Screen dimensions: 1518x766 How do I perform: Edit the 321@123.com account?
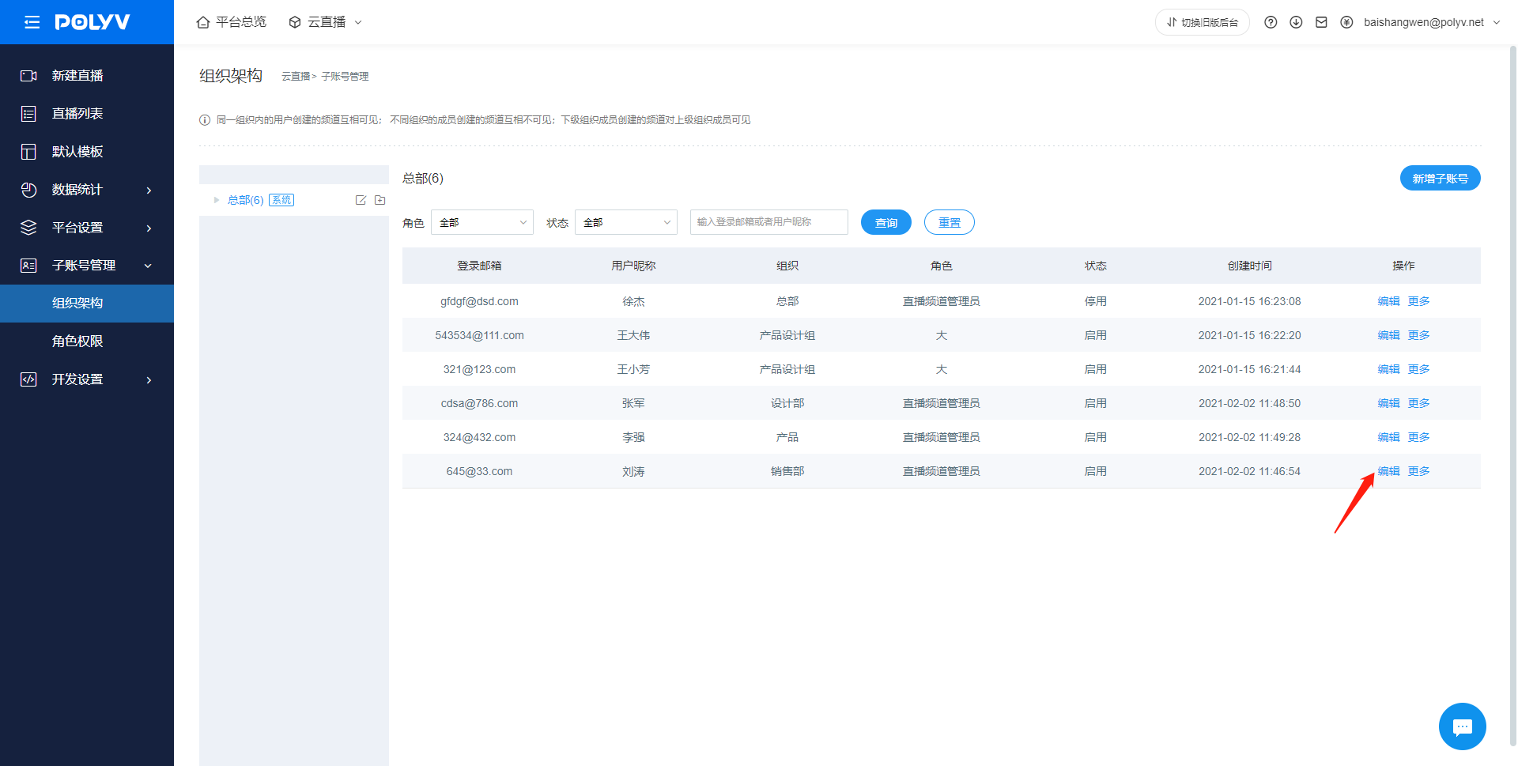(1388, 369)
